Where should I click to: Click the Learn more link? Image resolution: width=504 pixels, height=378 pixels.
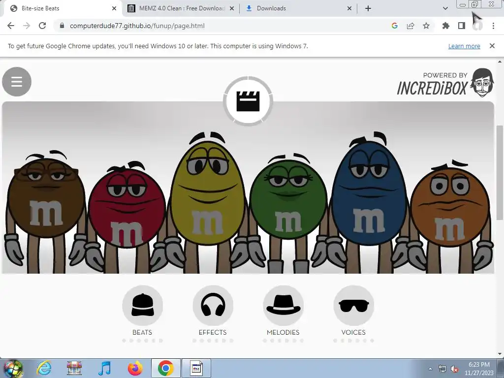tap(464, 46)
